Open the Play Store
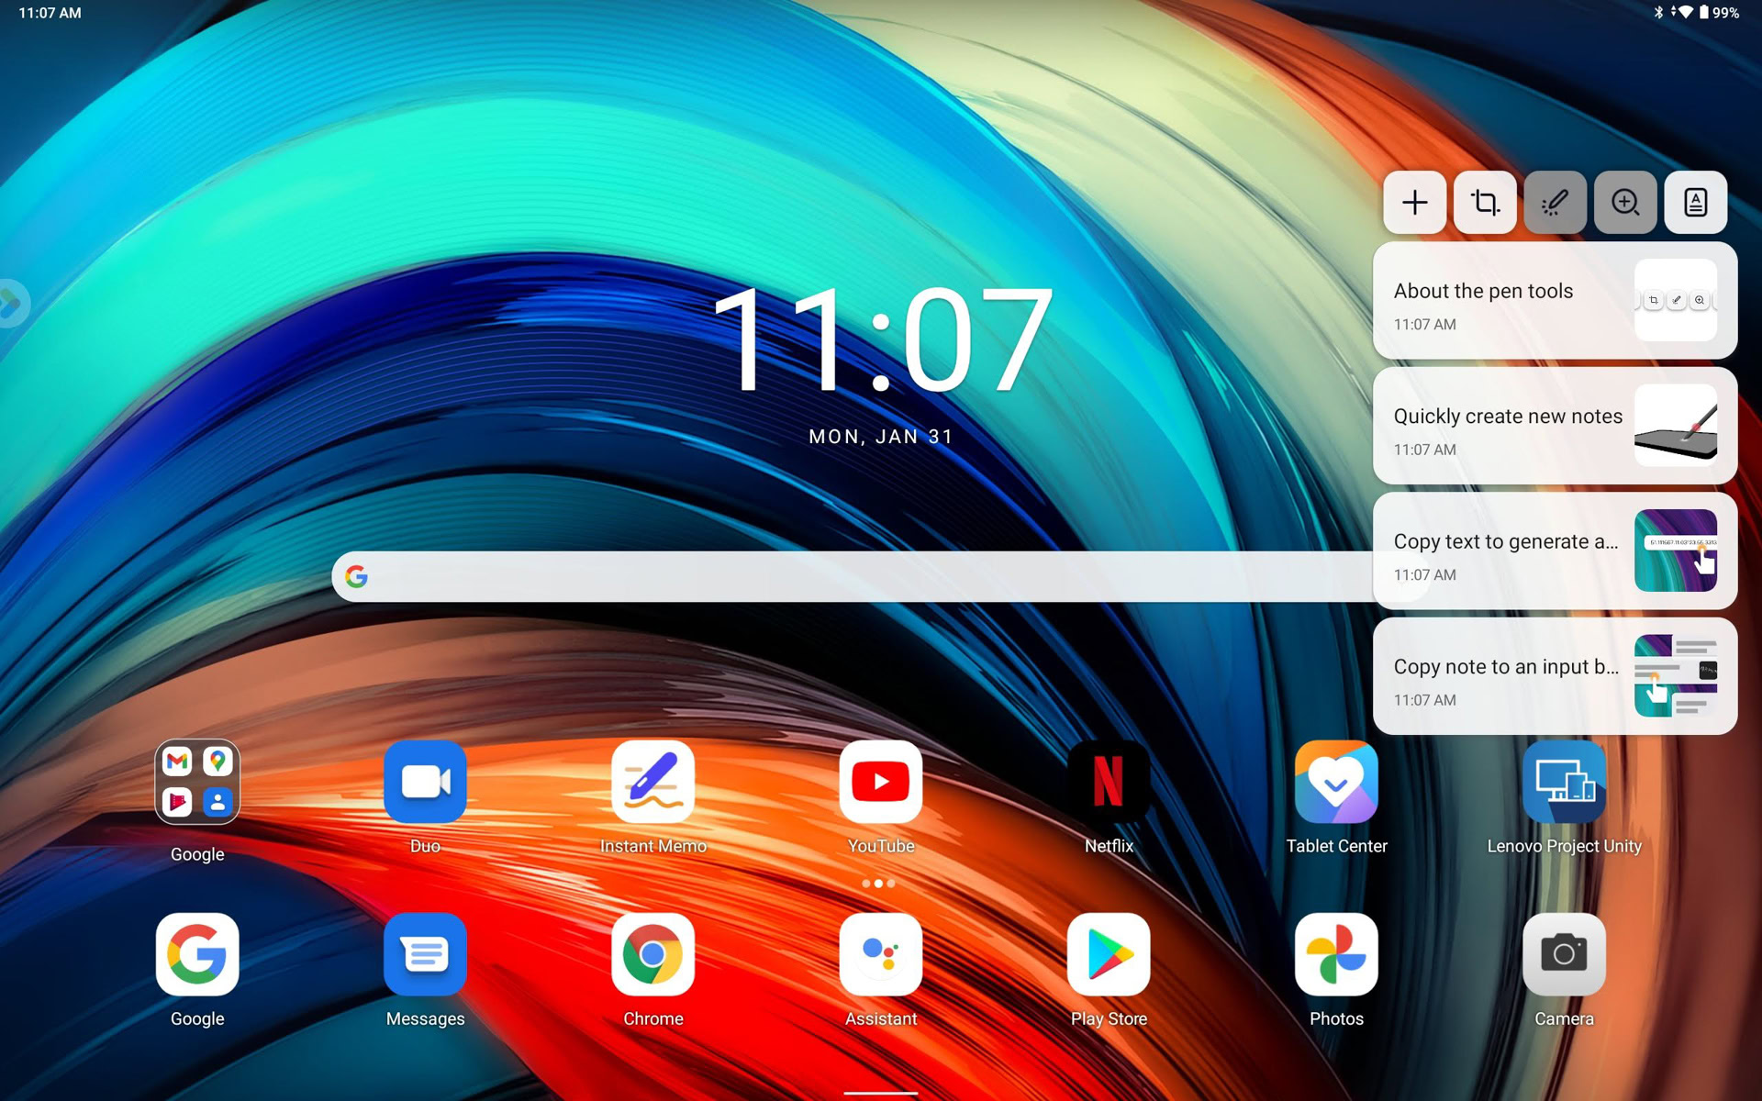This screenshot has height=1101, width=1762. click(1109, 954)
